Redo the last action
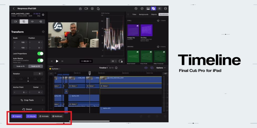 tap(142, 8)
